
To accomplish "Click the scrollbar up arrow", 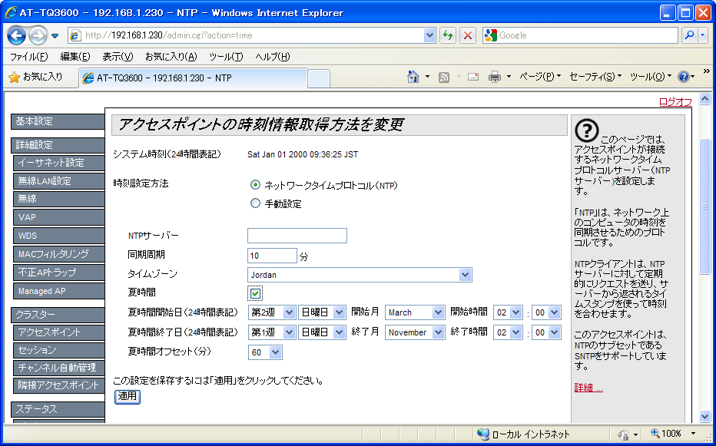I will pyautogui.click(x=705, y=98).
